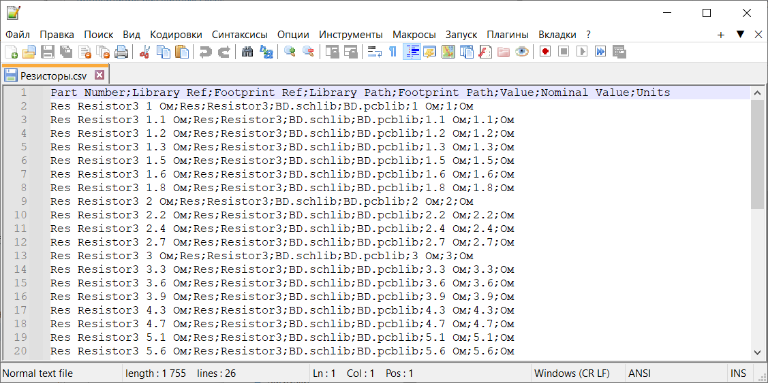Click the Cut scissors icon
Image resolution: width=768 pixels, height=383 pixels.
pyautogui.click(x=144, y=52)
